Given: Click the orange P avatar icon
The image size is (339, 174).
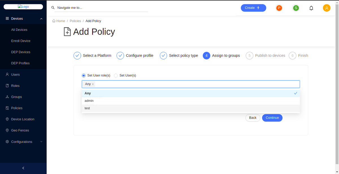Looking at the screenshot, I should 279,8.
